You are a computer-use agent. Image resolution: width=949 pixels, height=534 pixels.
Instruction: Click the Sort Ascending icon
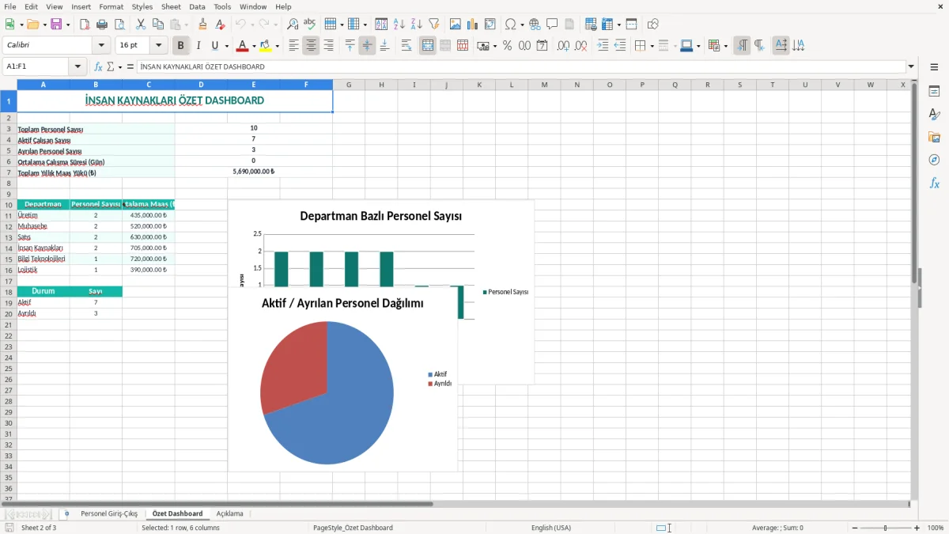[399, 25]
